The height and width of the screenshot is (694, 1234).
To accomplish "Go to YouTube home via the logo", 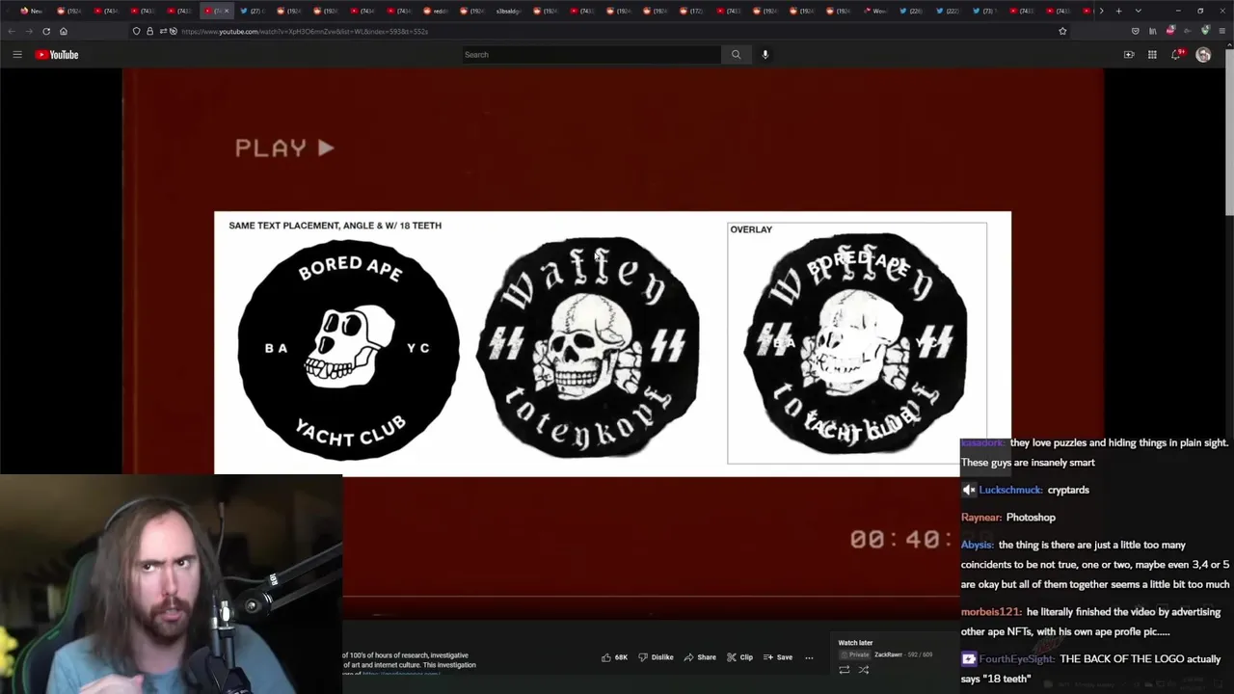I will tap(57, 55).
